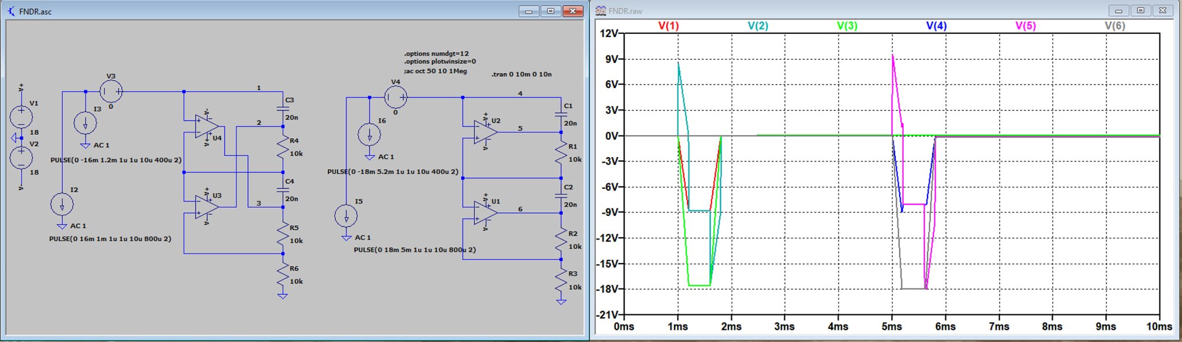The image size is (1182, 342).
Task: Select resistor R2 symbol
Action: click(561, 241)
